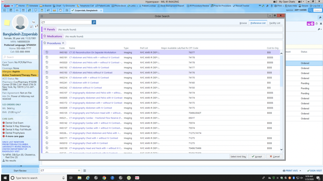Viewport: 323px width, 181px height.
Task: Open the In Basket toolbar item
Action: point(46,6)
